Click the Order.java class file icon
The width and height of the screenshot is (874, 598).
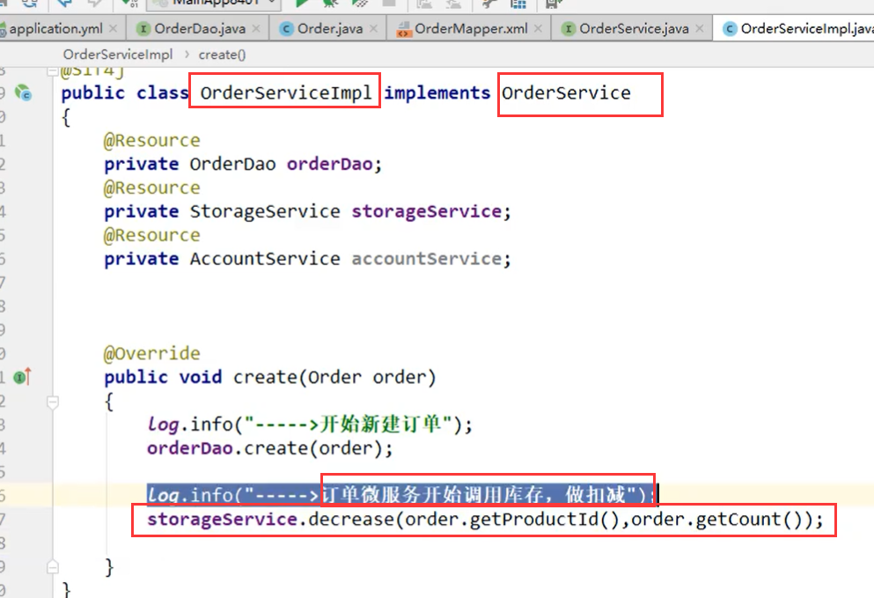pos(287,29)
